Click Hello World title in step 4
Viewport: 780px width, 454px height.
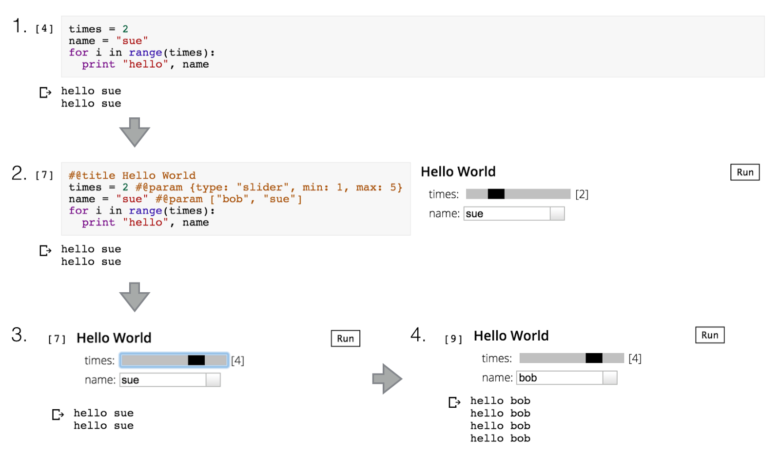click(511, 336)
